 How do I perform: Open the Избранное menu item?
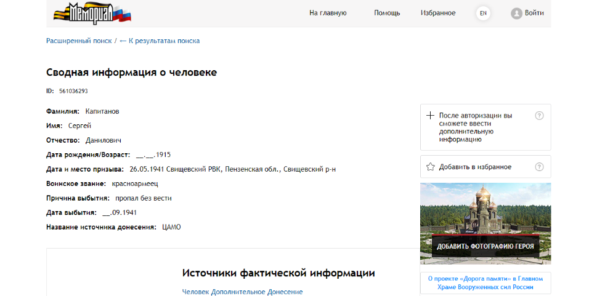438,13
